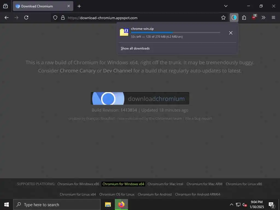Bookmark this page with star icon
The width and height of the screenshot is (280, 210).
tap(223, 17)
